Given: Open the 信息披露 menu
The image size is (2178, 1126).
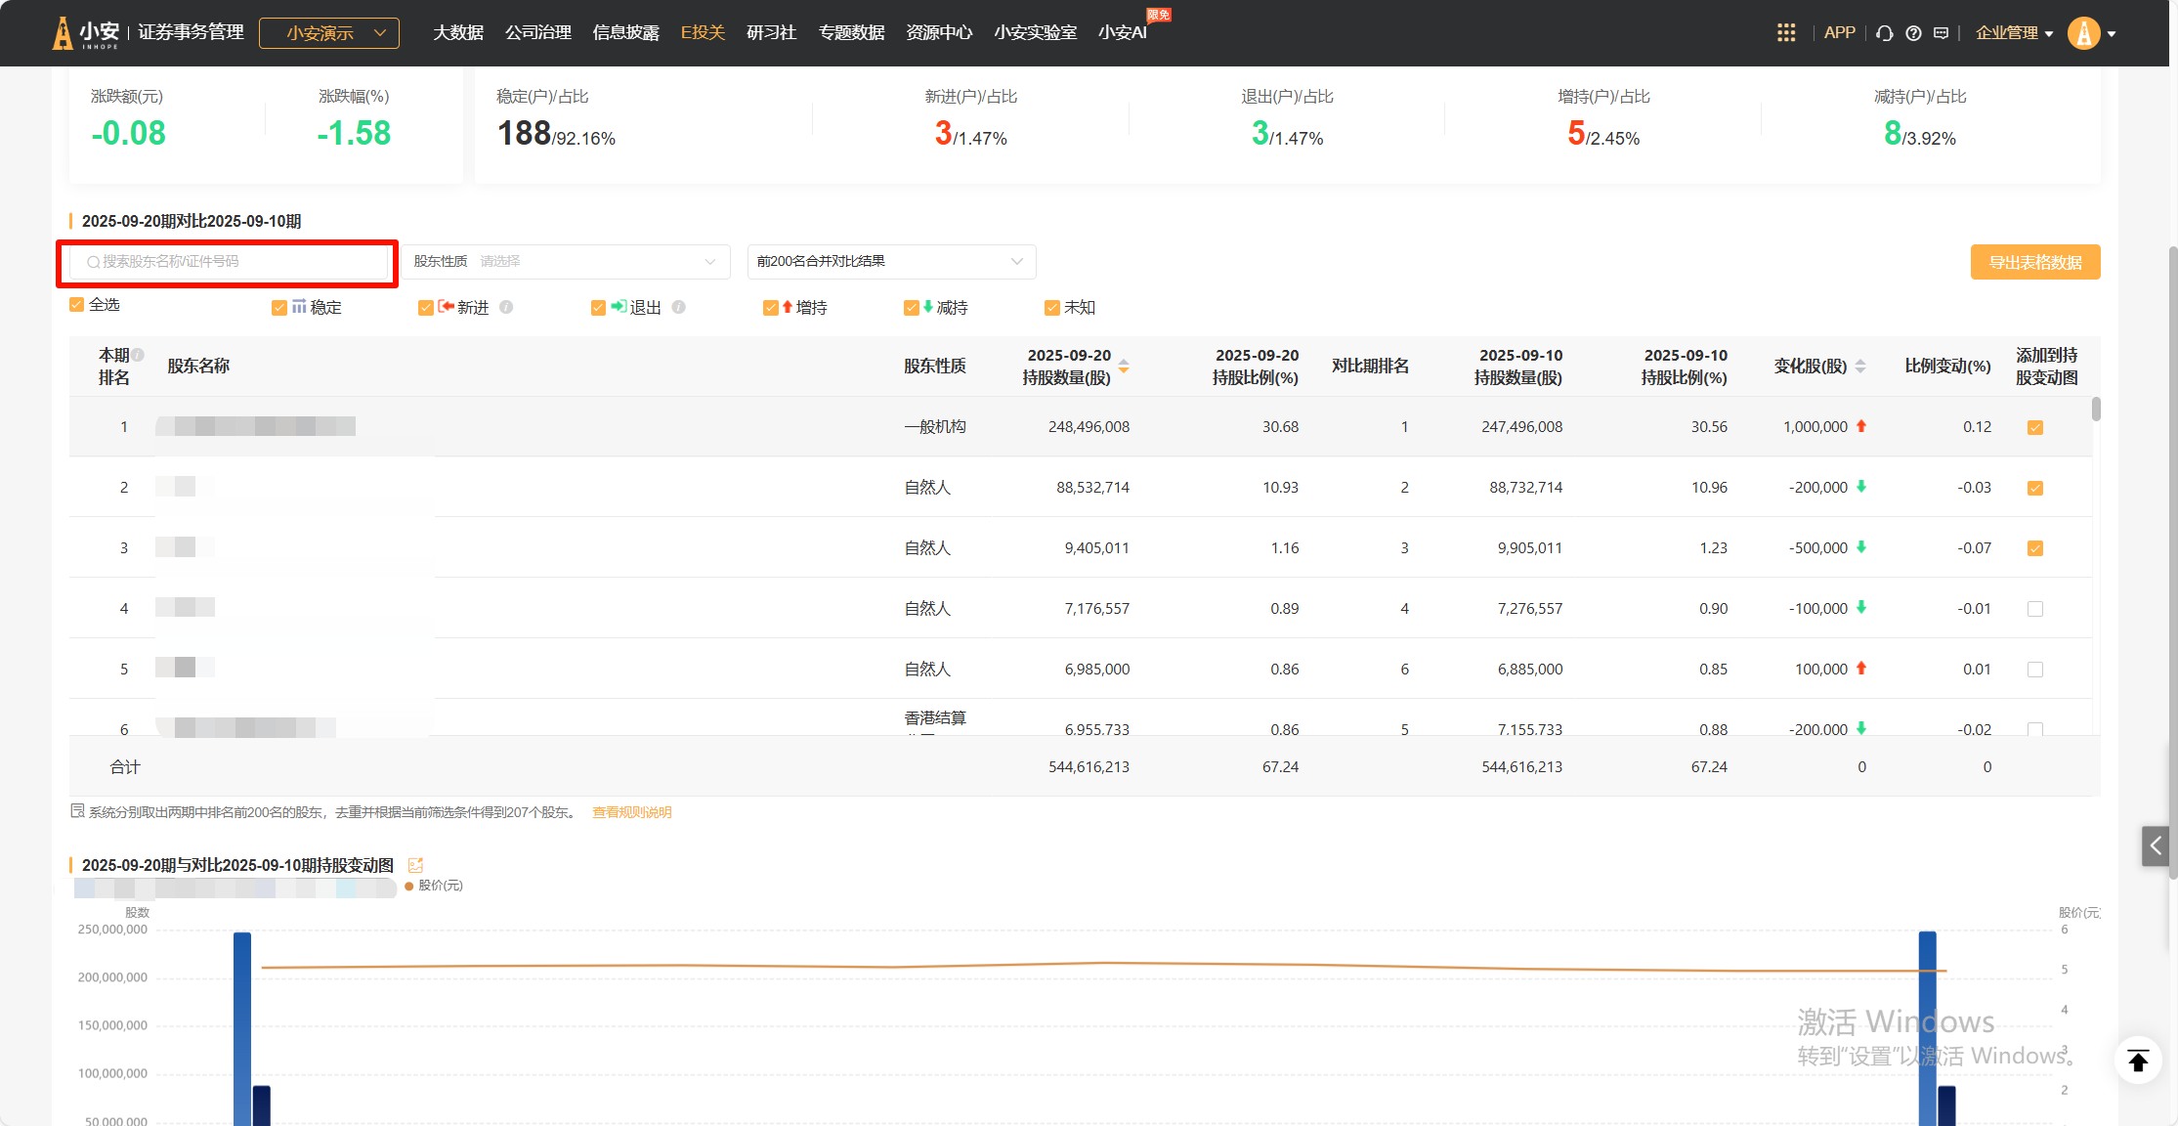Looking at the screenshot, I should pos(625,33).
